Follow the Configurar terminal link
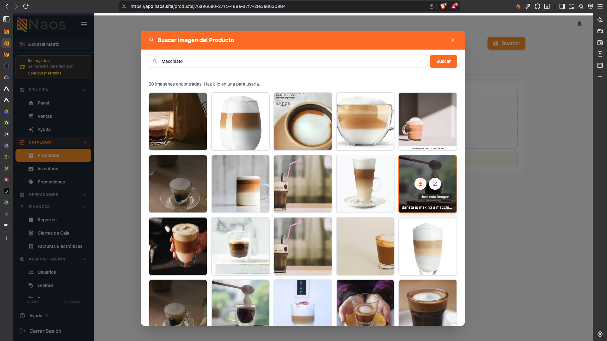 pyautogui.click(x=45, y=73)
